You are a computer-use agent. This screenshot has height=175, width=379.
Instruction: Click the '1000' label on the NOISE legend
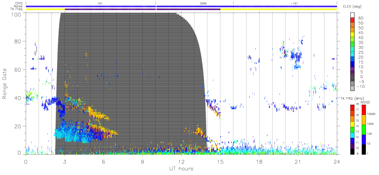point(371,124)
